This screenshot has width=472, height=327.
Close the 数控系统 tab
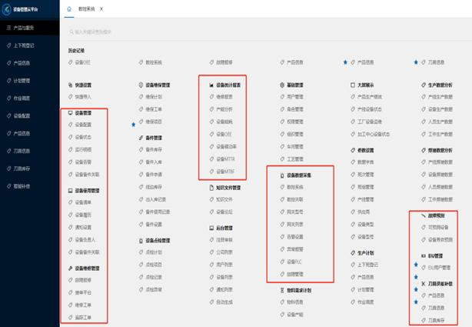coord(102,8)
